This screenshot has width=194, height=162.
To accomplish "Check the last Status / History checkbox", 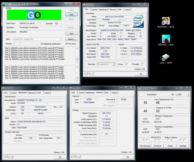I will pos(184,140).
